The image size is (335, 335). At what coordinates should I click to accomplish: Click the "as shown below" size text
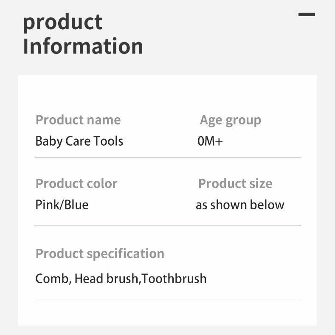[240, 205]
